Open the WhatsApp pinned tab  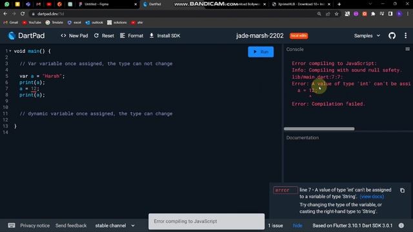click(7, 5)
